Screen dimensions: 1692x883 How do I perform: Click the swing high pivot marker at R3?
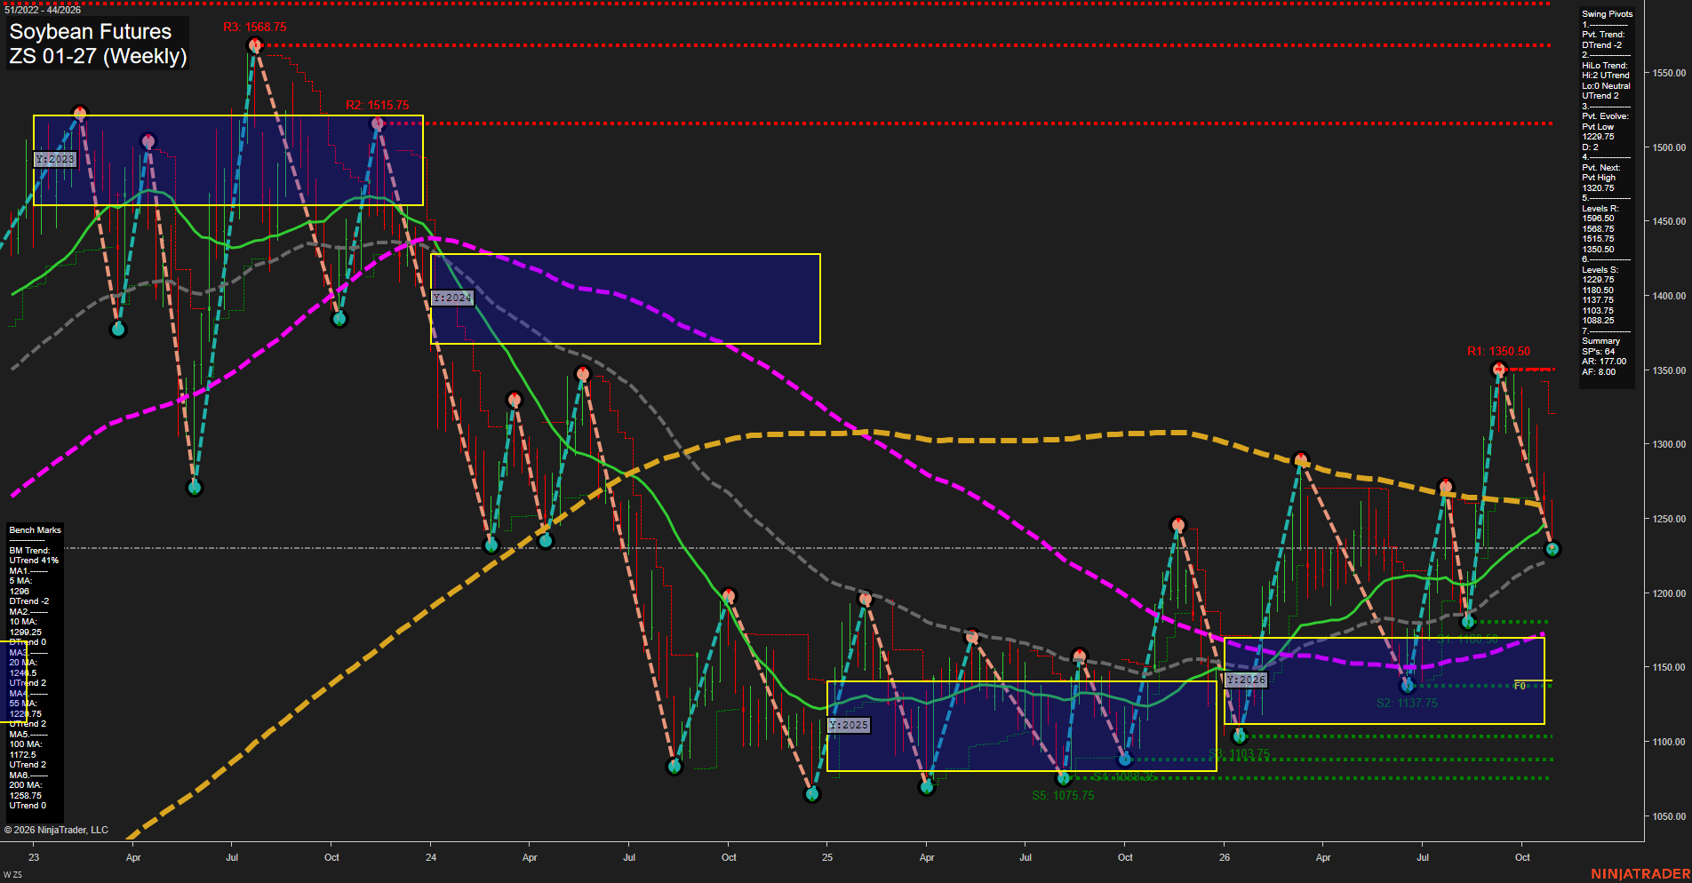coord(256,45)
